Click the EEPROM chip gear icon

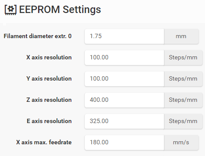10,10
